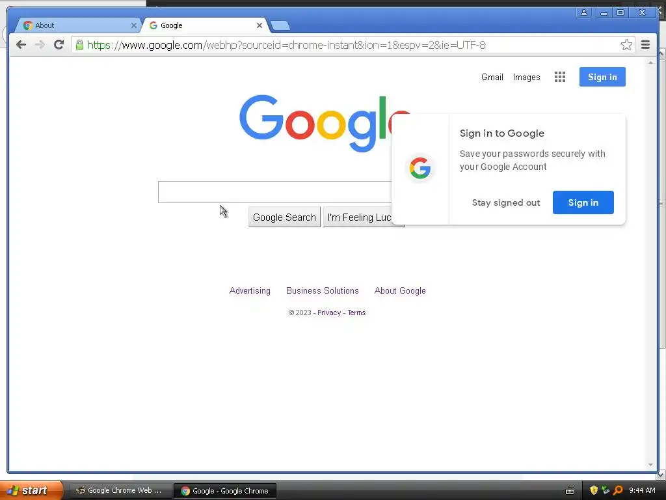Click the large Google logo
Image resolution: width=666 pixels, height=500 pixels.
[314, 123]
